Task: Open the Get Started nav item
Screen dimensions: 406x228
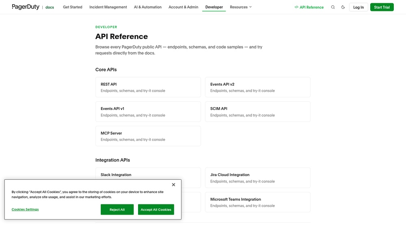Action: (73, 7)
